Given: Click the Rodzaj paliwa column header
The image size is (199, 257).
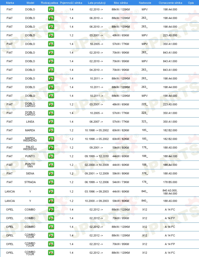Looking at the screenshot, I should (49, 3).
